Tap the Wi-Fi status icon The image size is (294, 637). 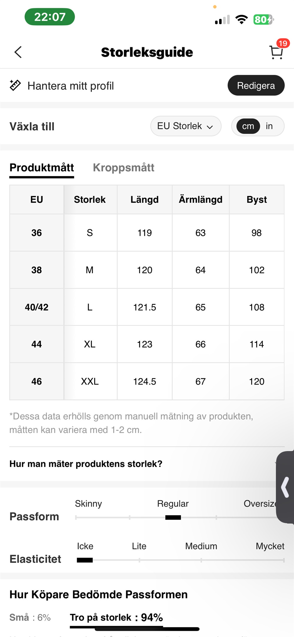(x=241, y=19)
